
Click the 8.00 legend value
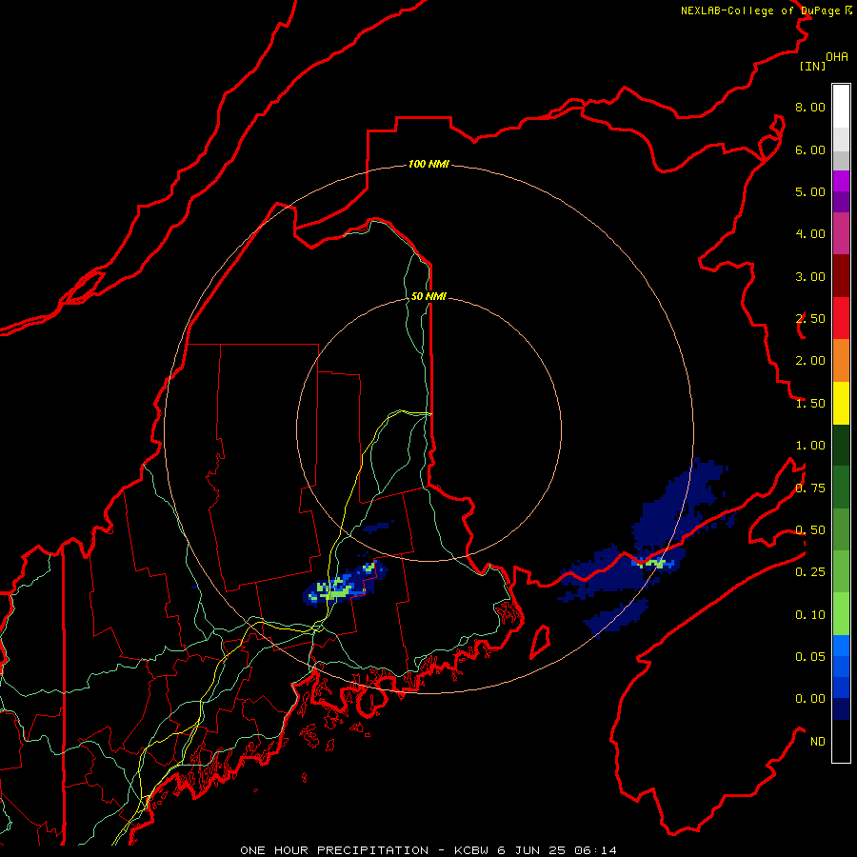tap(810, 107)
